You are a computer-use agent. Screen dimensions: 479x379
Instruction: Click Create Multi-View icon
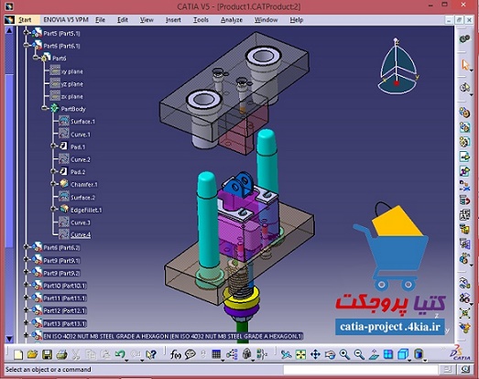pos(388,354)
